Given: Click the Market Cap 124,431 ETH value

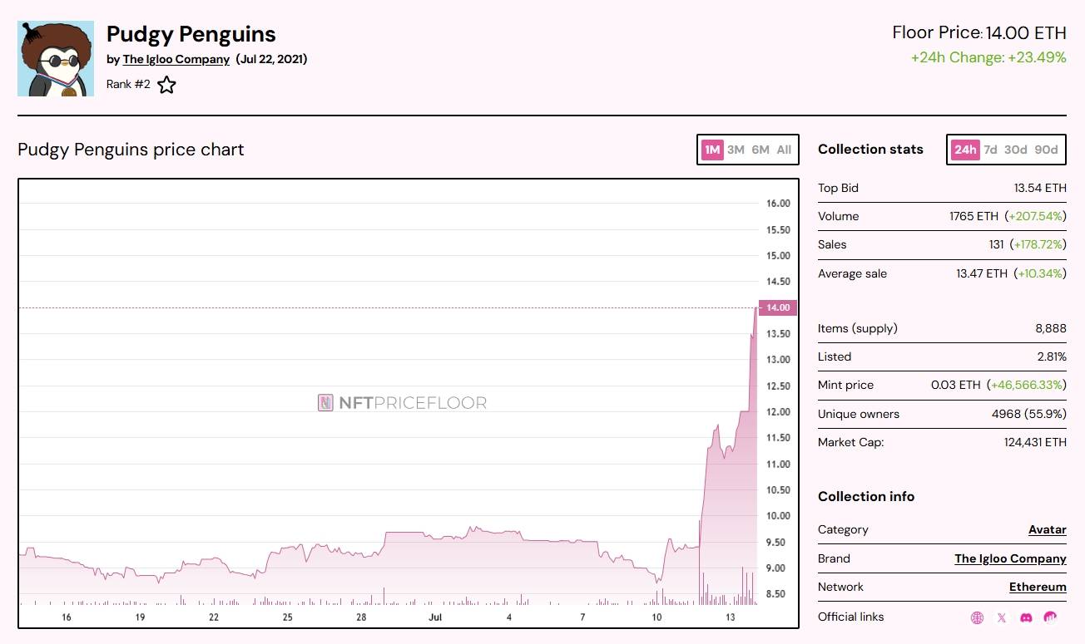Looking at the screenshot, I should tap(1035, 443).
